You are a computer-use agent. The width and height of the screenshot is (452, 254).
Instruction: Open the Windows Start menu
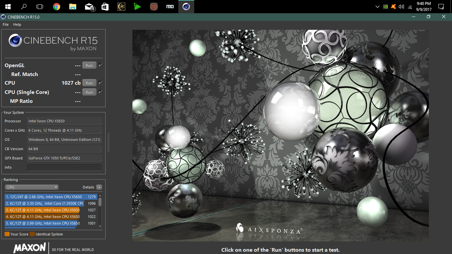pos(8,7)
